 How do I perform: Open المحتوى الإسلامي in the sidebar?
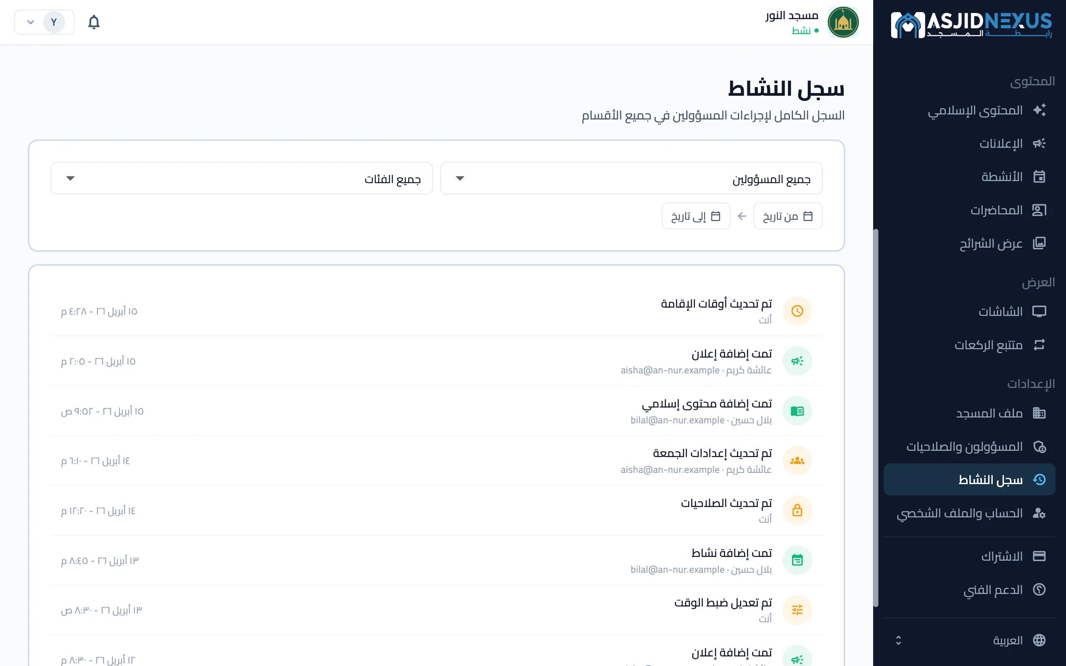pyautogui.click(x=969, y=110)
